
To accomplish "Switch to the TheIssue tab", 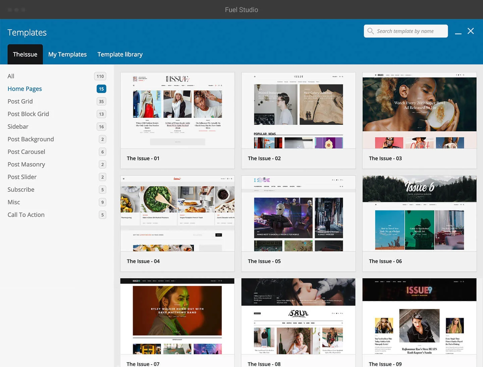I will click(25, 54).
